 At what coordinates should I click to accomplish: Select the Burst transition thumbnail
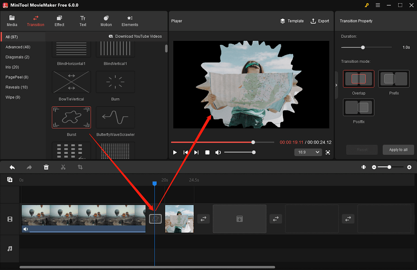tap(71, 117)
